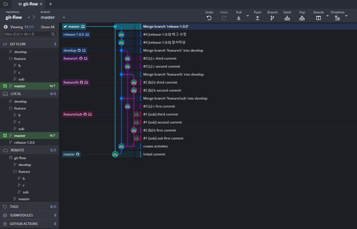
Task: Open the Pull options dropdown arrow
Action: pos(247,16)
